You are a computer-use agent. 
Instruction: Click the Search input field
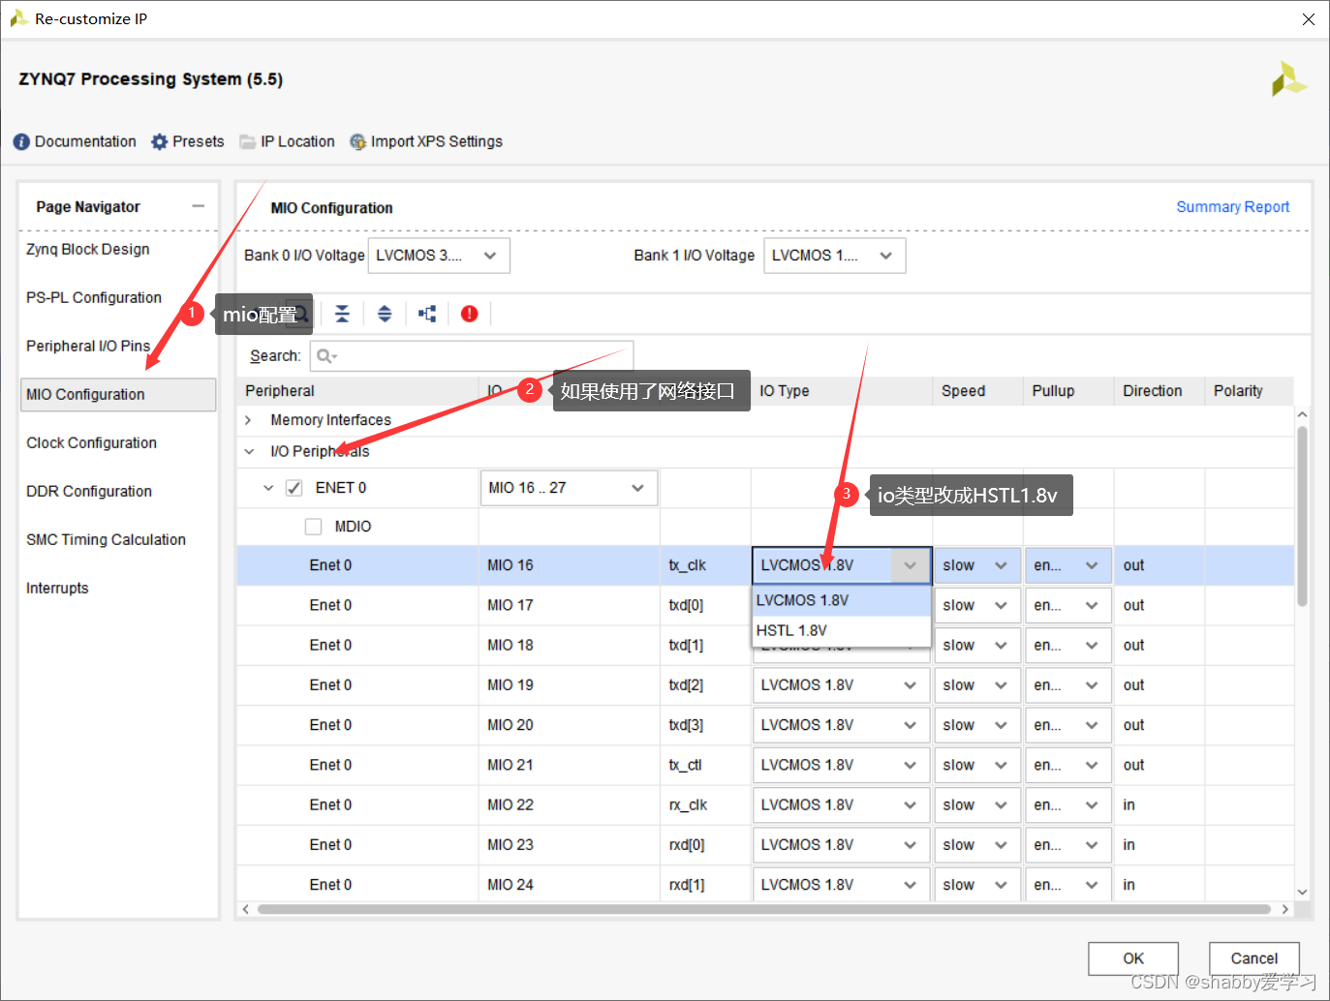tap(472, 356)
